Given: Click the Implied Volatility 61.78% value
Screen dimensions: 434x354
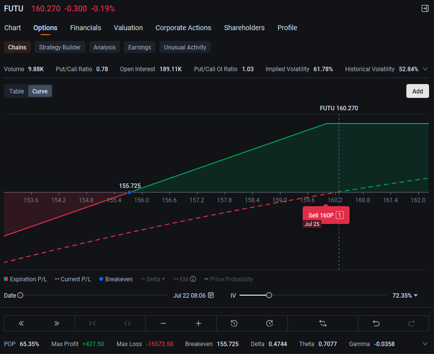Looking at the screenshot, I should [323, 69].
